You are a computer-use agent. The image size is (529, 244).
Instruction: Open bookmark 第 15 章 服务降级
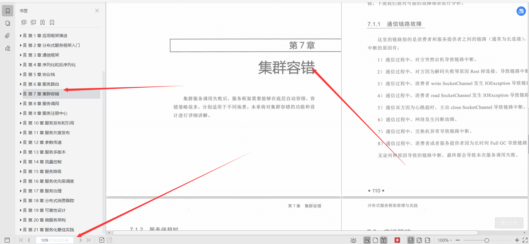[x=45, y=172]
